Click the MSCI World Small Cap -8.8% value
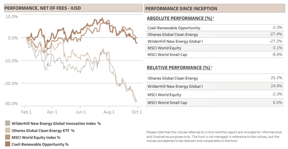This screenshot has height=149, width=288. click(x=277, y=54)
